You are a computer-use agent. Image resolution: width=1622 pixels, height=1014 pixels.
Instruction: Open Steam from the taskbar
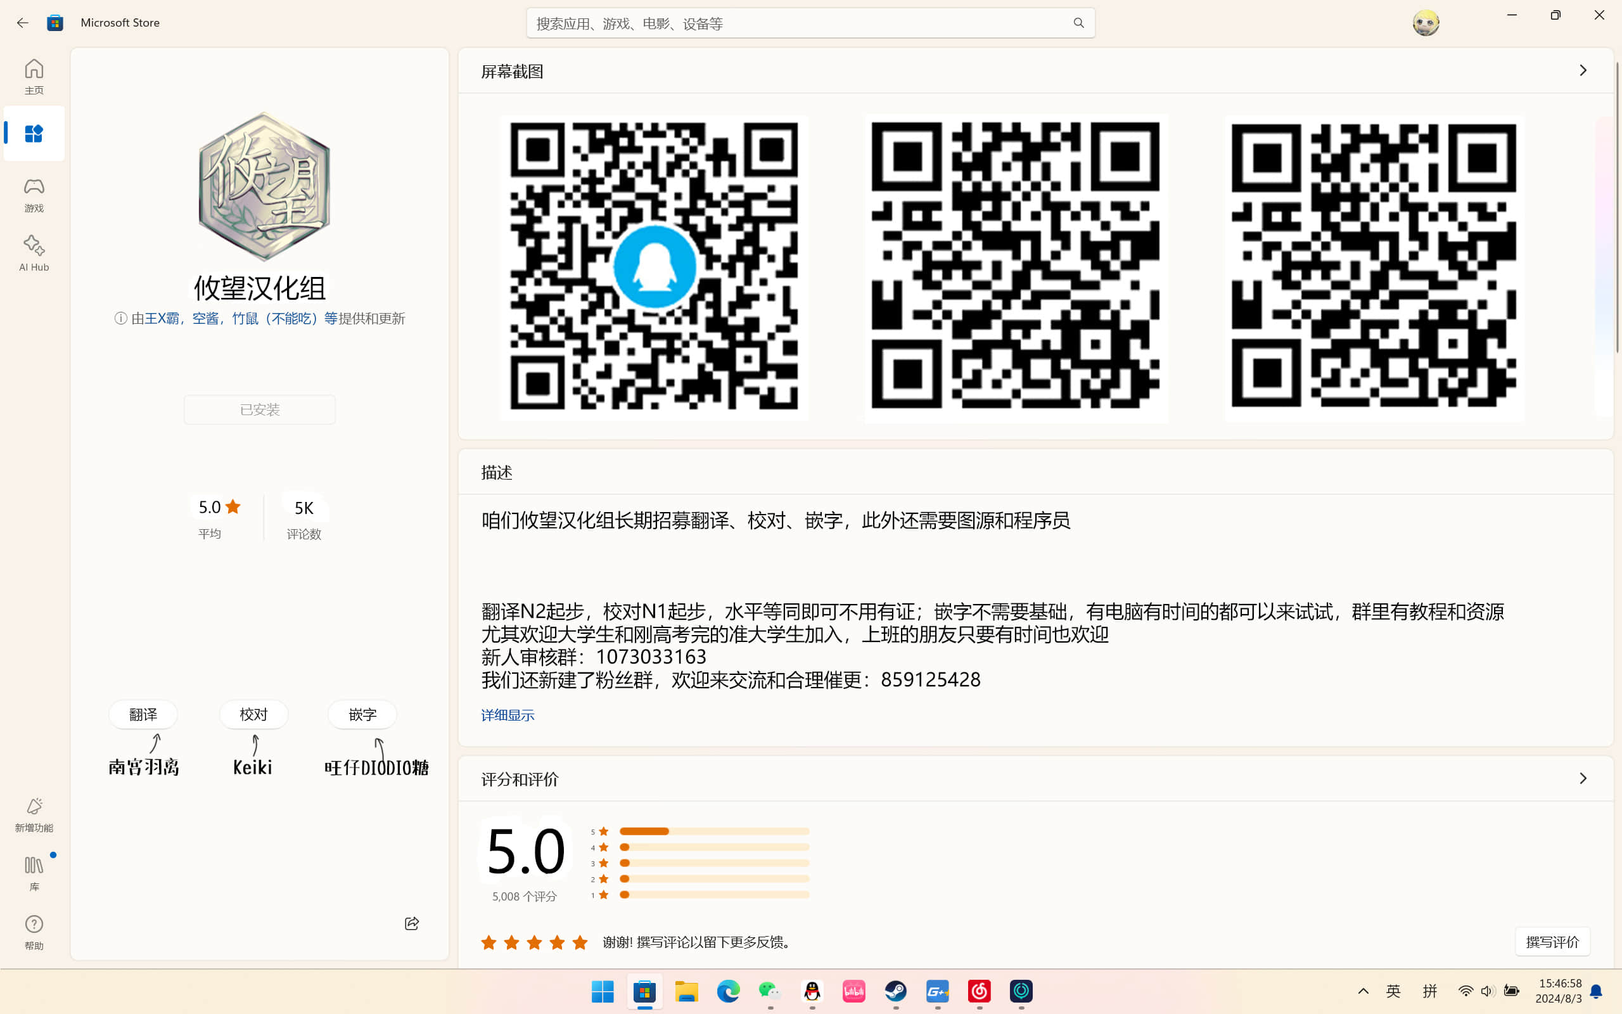tap(895, 991)
